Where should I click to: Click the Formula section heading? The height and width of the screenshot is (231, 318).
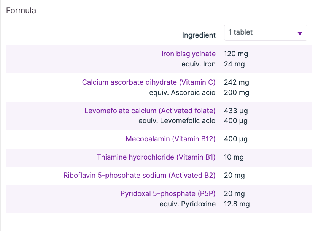click(x=21, y=11)
